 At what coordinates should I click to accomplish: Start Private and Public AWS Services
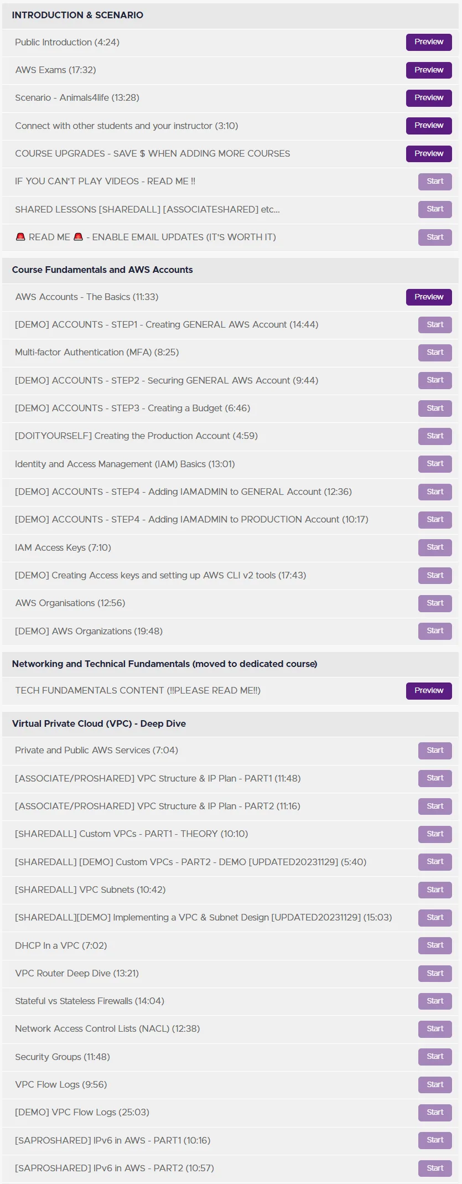coord(435,751)
